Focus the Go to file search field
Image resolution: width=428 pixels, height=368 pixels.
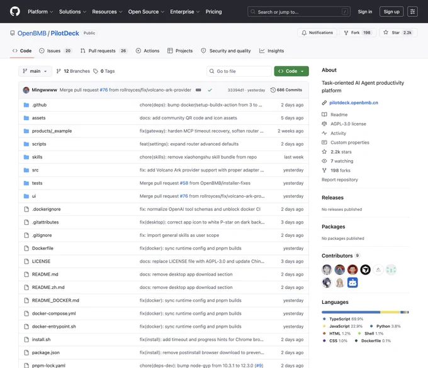(x=239, y=71)
